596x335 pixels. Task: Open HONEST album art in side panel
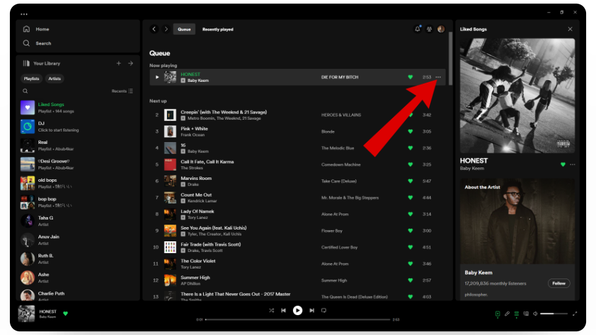[517, 96]
